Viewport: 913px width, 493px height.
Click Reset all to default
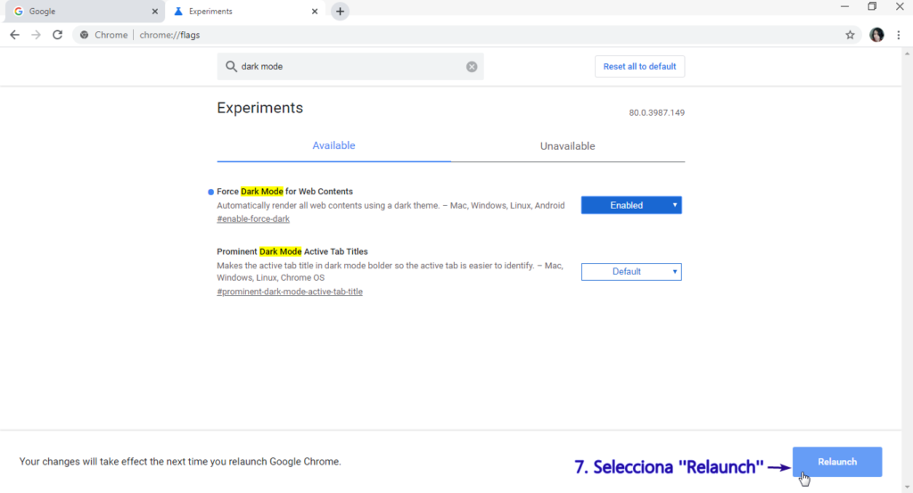click(639, 67)
